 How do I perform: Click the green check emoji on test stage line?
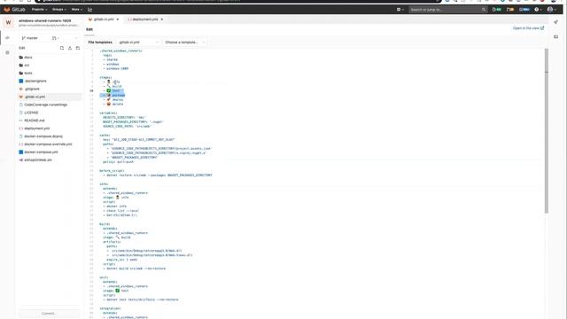point(108,90)
